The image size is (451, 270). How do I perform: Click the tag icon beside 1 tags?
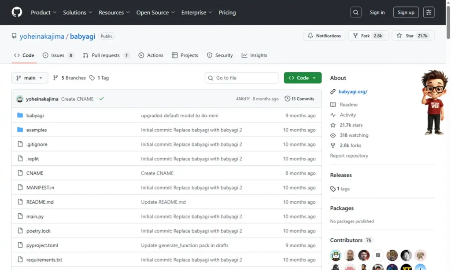click(x=333, y=189)
